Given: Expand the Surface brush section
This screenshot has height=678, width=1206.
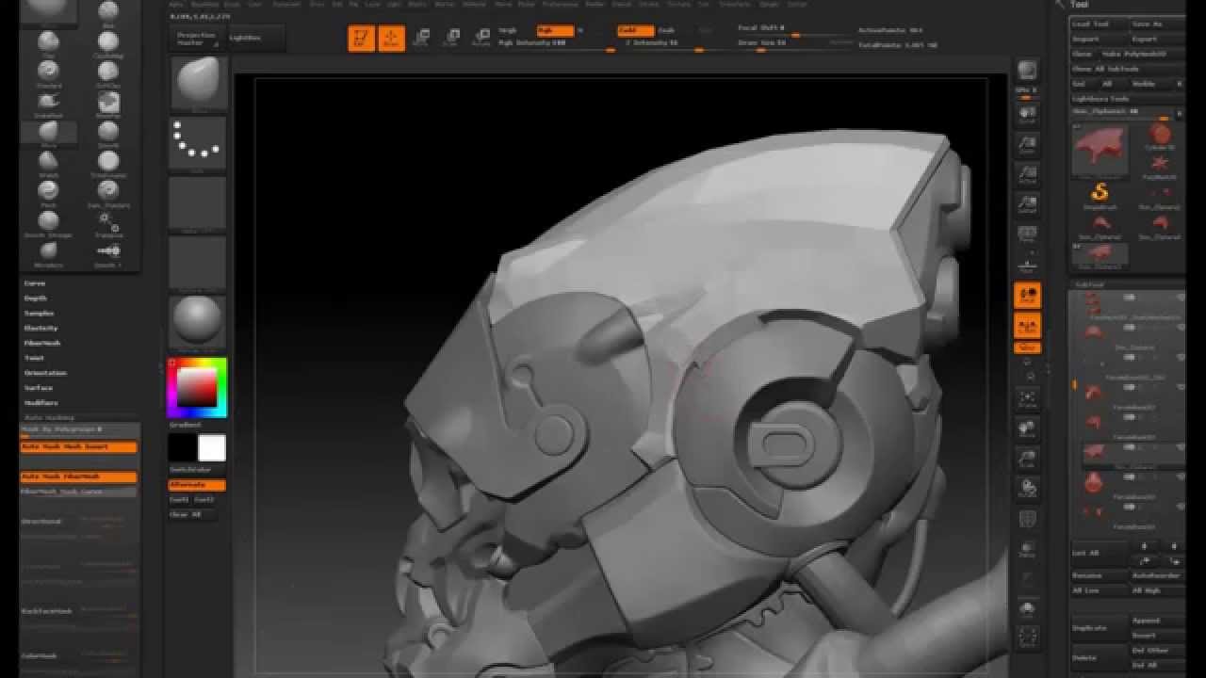Looking at the screenshot, I should (x=39, y=389).
